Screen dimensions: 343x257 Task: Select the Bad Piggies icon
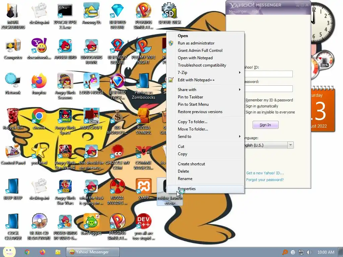tap(91, 222)
